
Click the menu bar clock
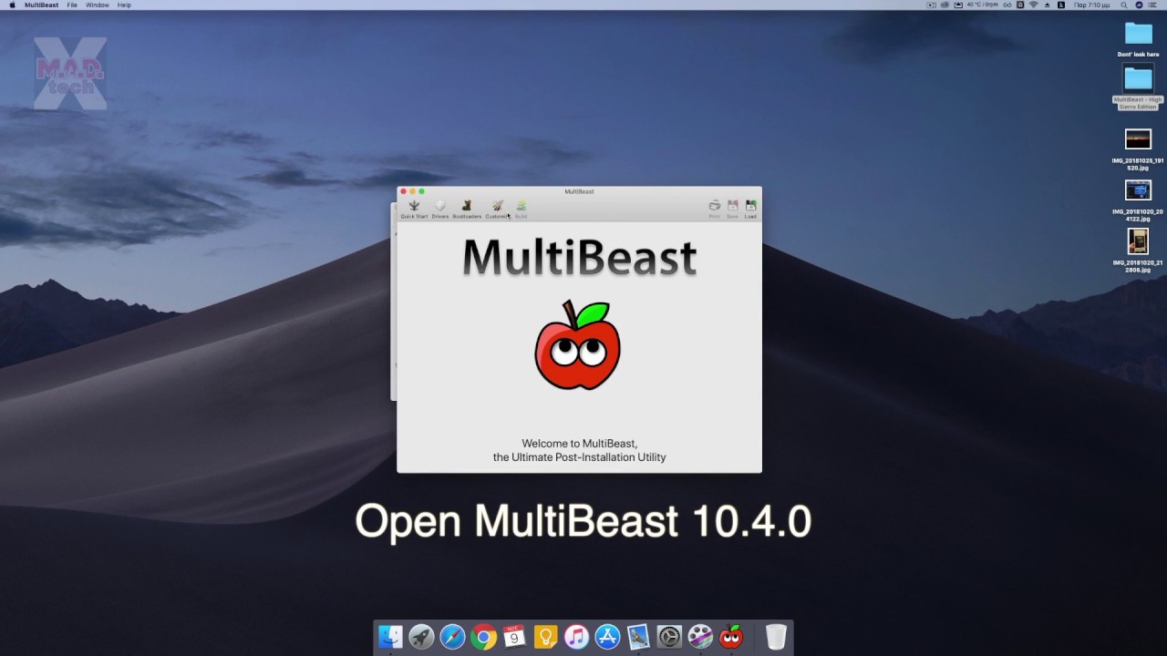click(x=1091, y=5)
